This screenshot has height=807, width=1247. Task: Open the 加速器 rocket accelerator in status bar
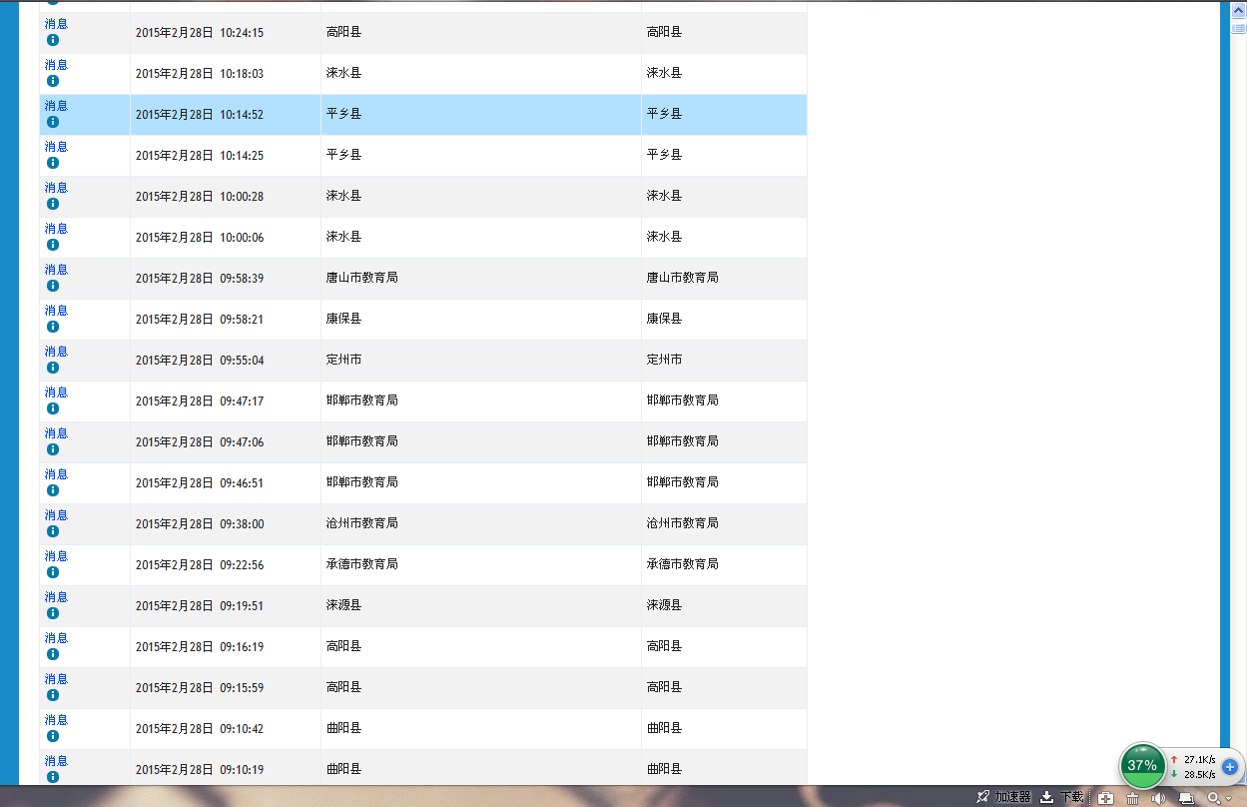(1003, 797)
